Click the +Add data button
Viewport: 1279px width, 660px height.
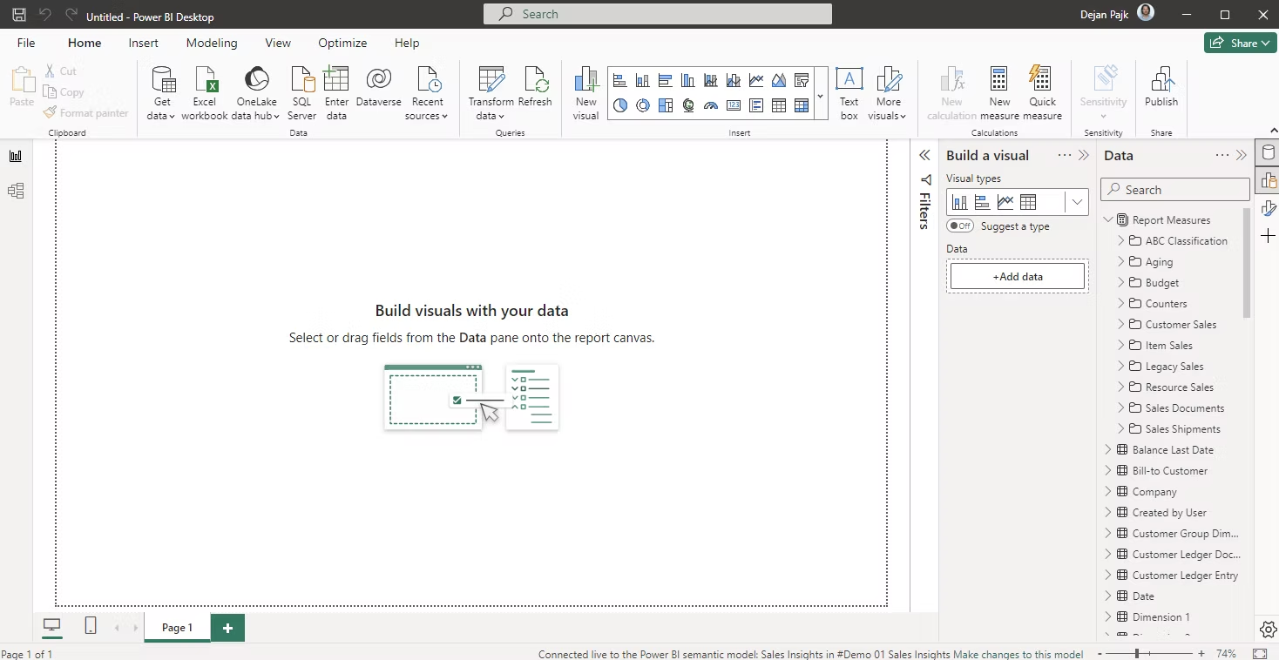pyautogui.click(x=1017, y=277)
